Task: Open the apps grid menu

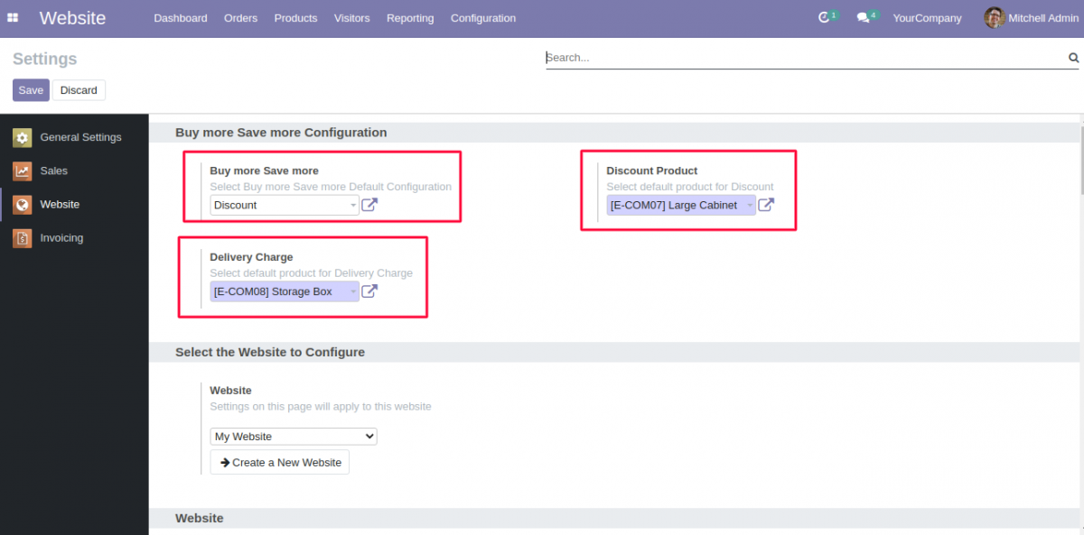Action: (x=13, y=17)
